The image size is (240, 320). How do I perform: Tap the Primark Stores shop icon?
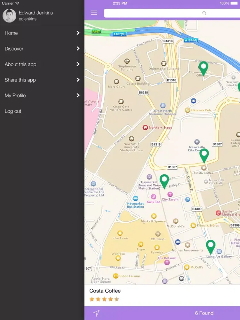tap(193, 225)
